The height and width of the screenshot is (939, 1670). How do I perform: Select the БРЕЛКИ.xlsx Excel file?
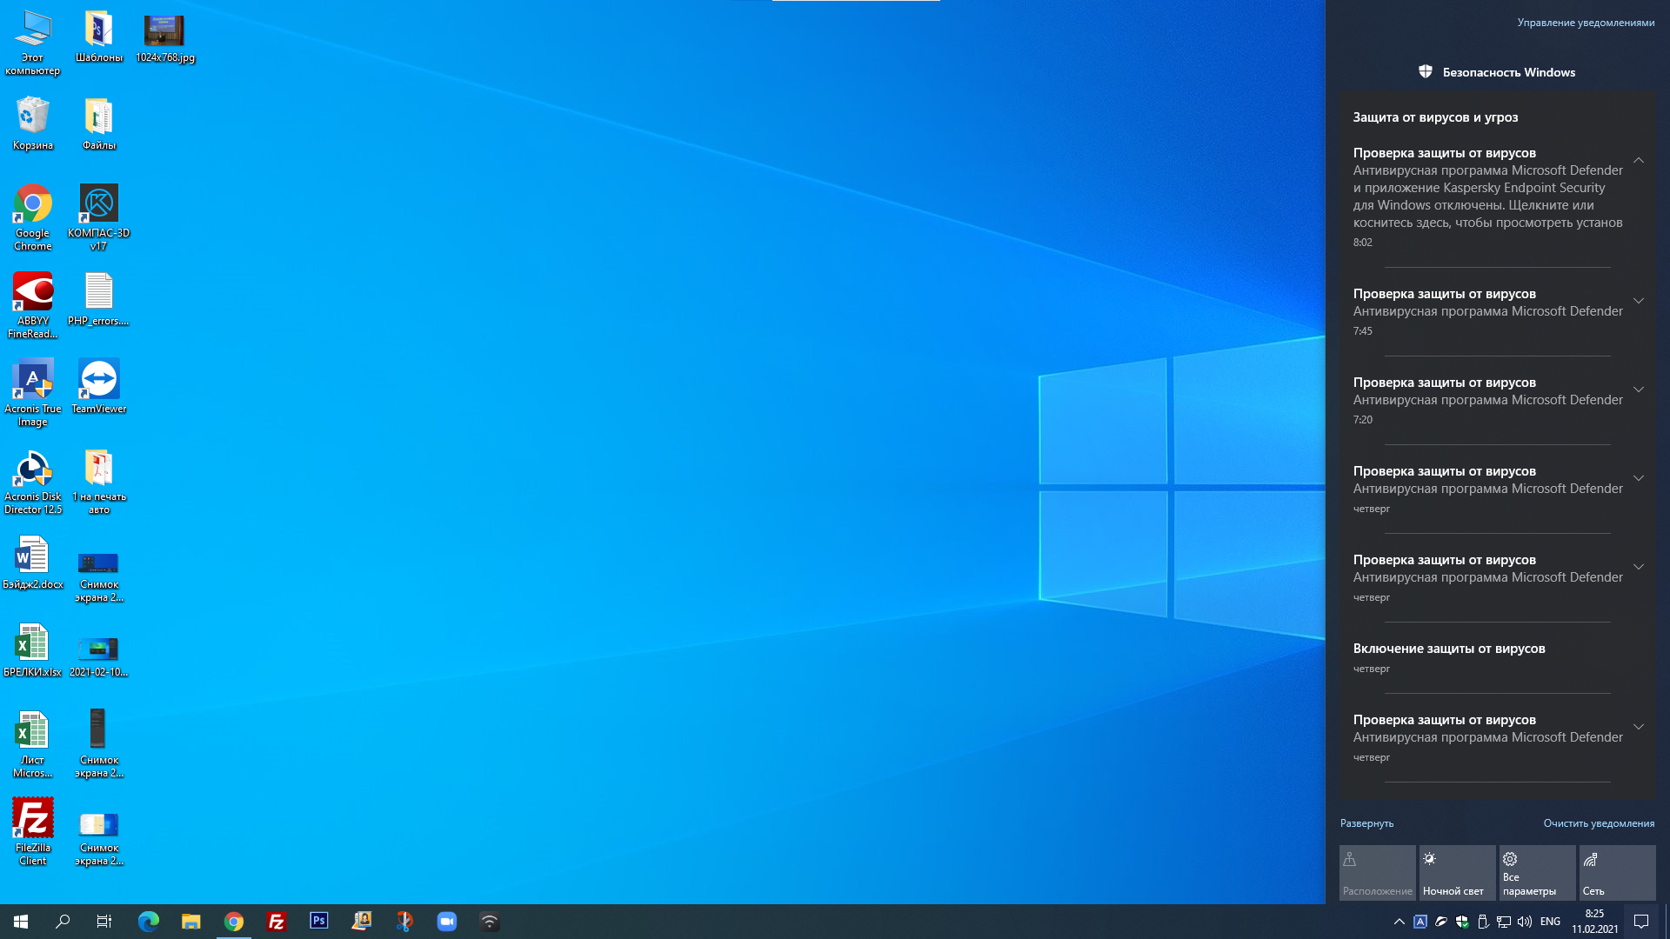coord(33,650)
